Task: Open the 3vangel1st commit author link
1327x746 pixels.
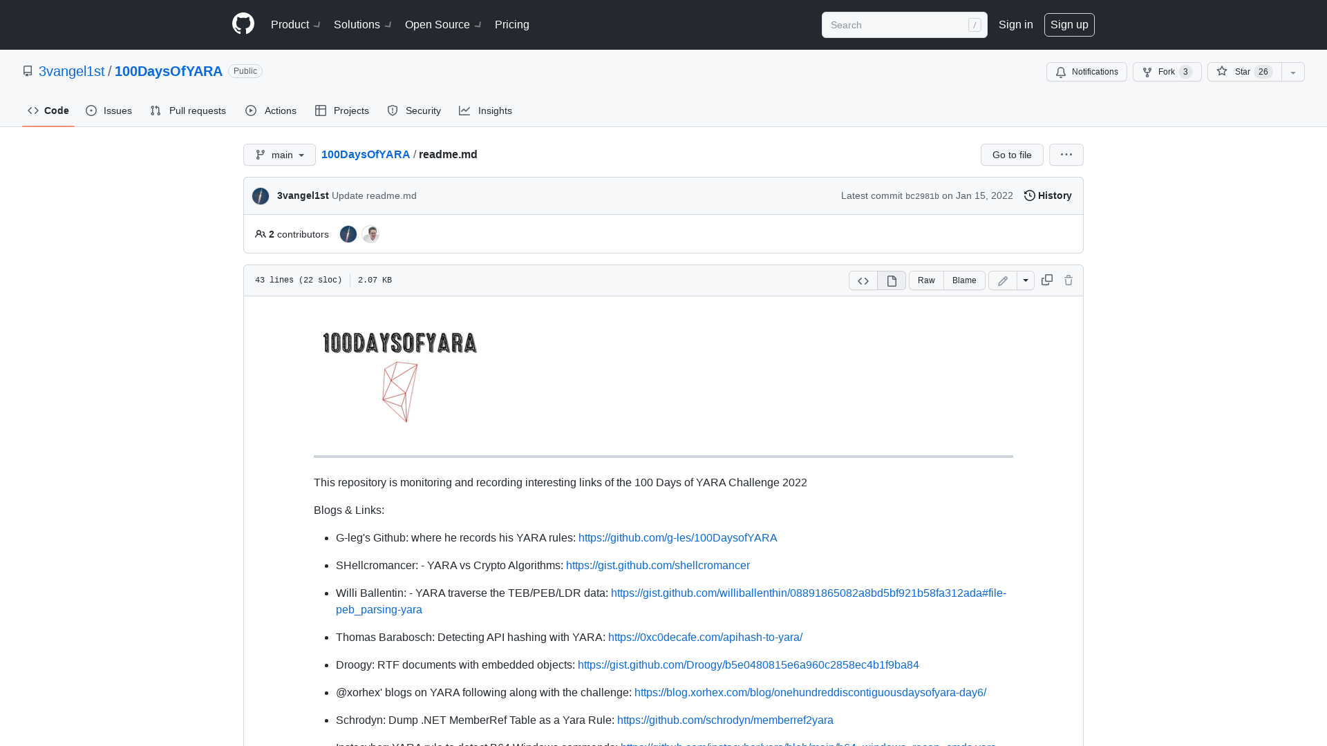Action: click(303, 195)
